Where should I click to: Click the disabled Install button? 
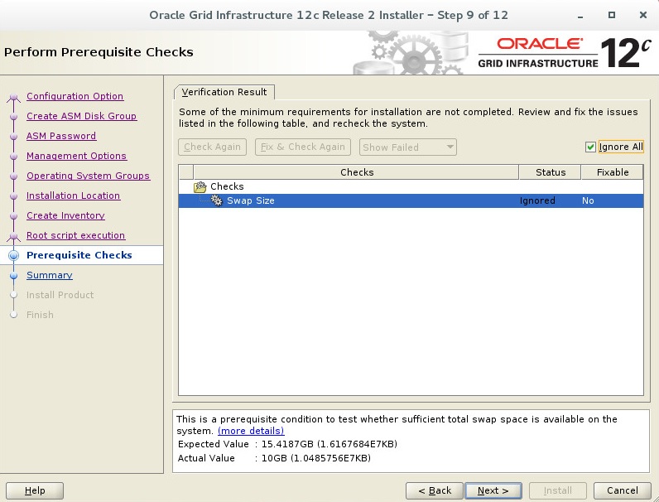click(558, 490)
